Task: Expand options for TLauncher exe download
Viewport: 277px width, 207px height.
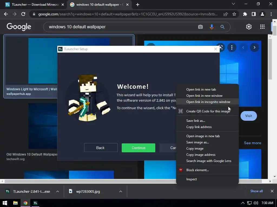Action: point(58,191)
